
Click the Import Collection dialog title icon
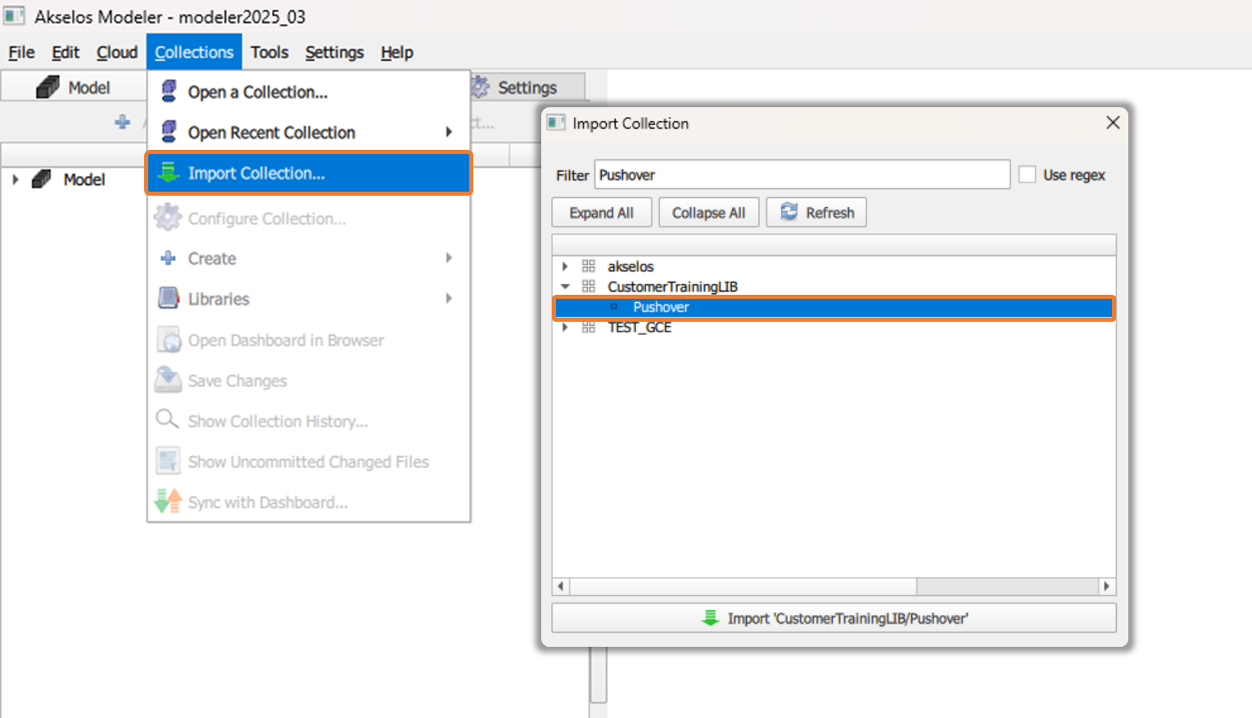click(556, 123)
